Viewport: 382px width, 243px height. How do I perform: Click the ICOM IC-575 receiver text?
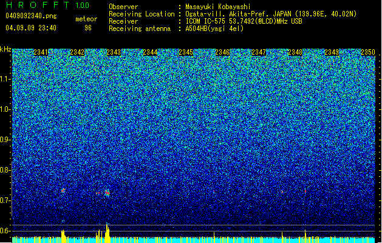[244, 21]
